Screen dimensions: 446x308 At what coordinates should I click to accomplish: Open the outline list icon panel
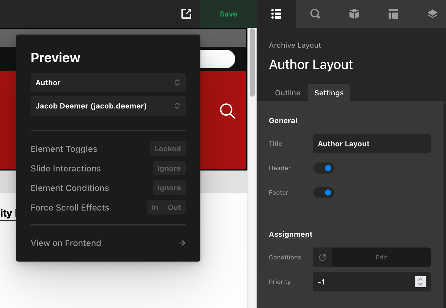[276, 14]
